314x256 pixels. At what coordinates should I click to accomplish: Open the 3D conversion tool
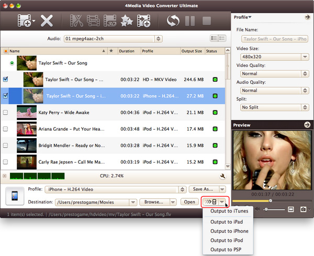(110, 21)
